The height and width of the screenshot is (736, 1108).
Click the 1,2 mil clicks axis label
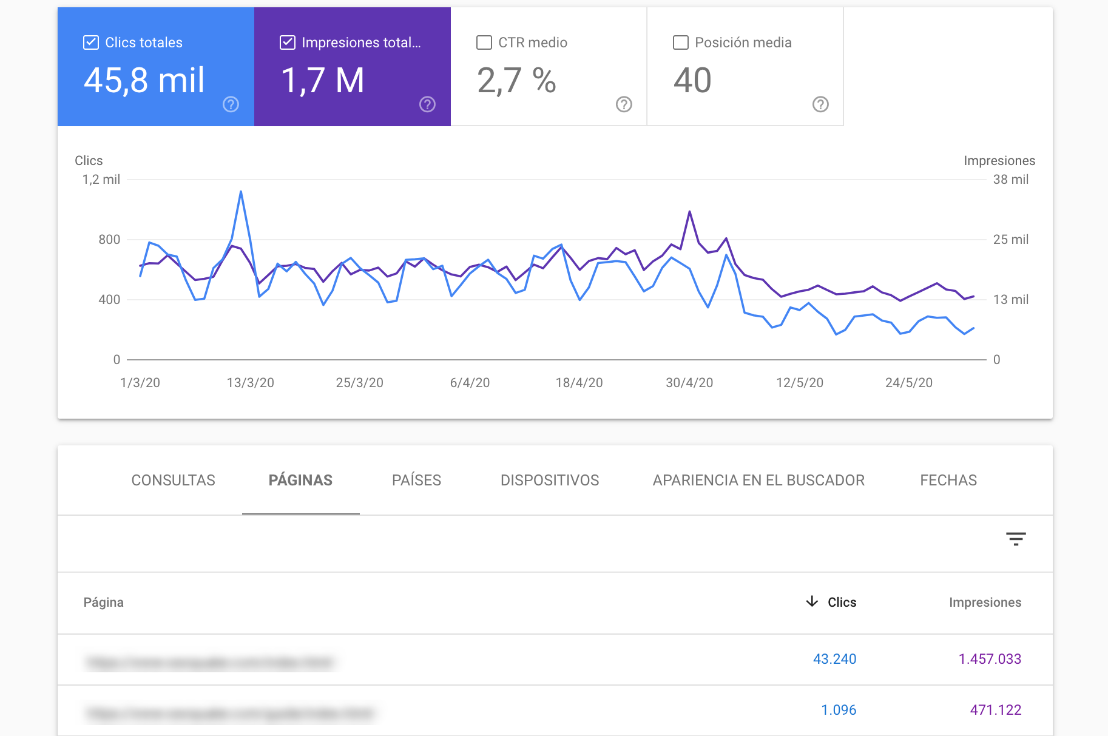(101, 180)
